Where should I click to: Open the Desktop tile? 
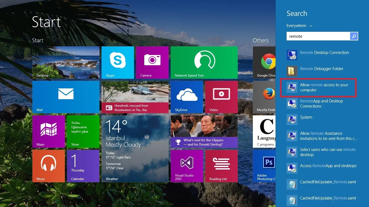(x=66, y=63)
